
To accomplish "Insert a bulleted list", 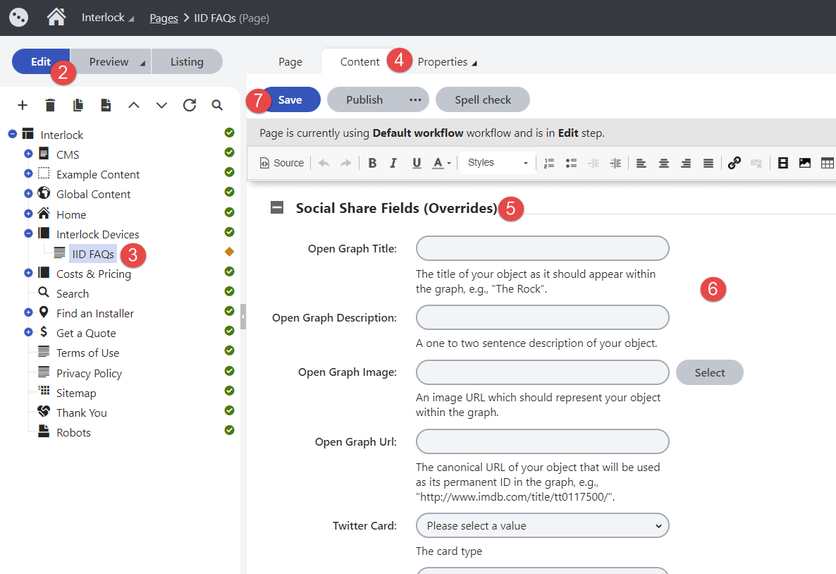I will [571, 163].
